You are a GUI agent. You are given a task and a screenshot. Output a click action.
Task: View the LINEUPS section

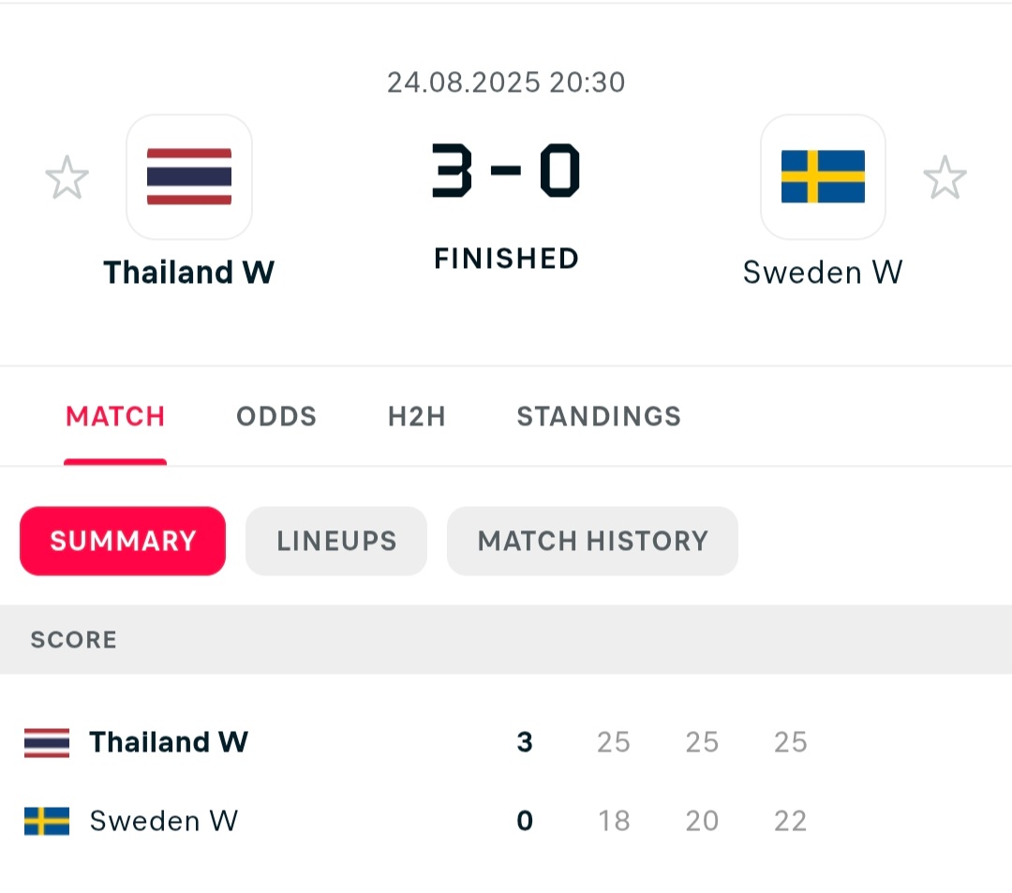(x=336, y=541)
